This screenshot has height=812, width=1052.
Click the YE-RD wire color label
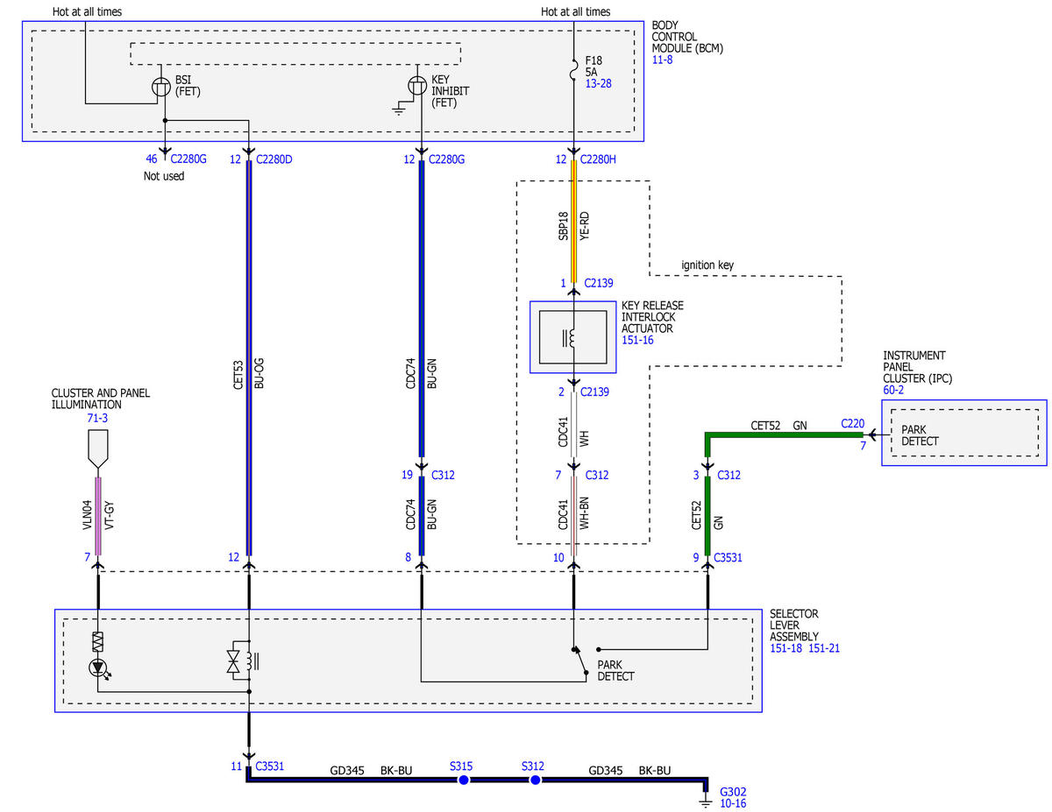(585, 225)
